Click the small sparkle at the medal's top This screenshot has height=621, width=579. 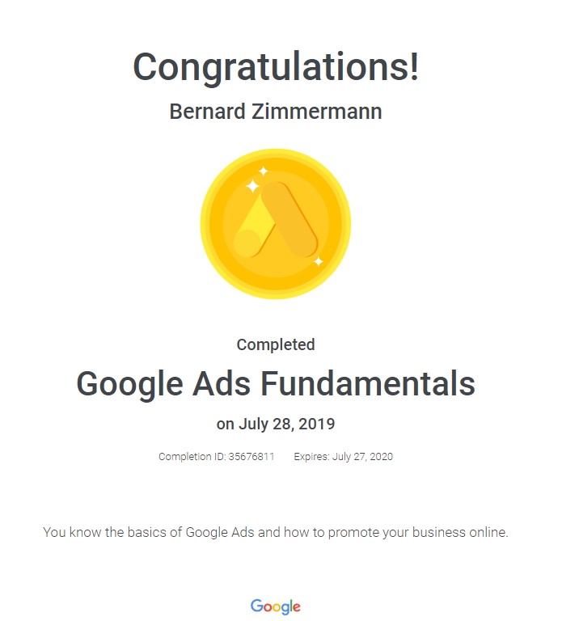[x=264, y=171]
